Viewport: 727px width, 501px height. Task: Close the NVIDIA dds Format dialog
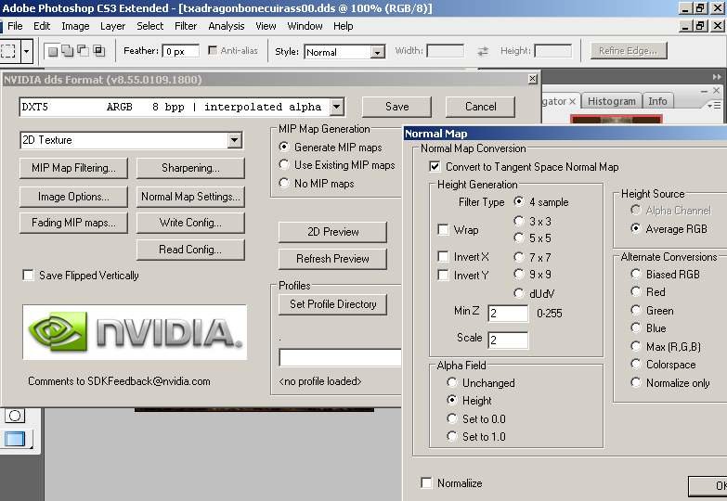(533, 79)
